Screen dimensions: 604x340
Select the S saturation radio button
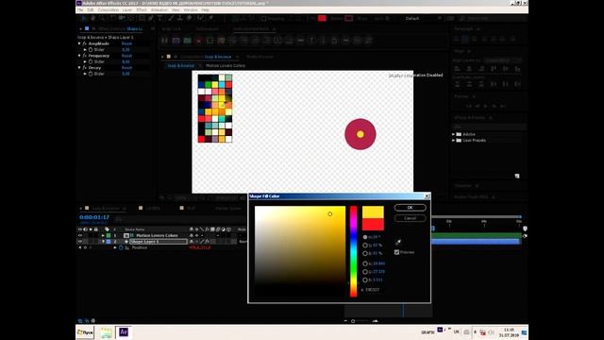pyautogui.click(x=365, y=246)
